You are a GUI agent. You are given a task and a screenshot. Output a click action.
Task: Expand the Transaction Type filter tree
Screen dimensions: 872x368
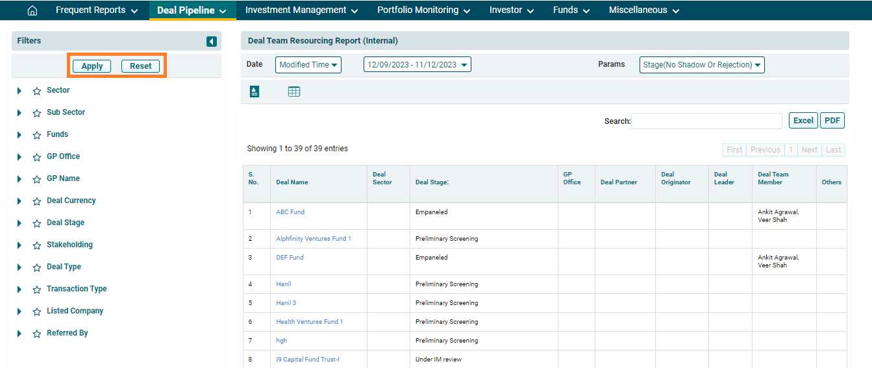[19, 289]
